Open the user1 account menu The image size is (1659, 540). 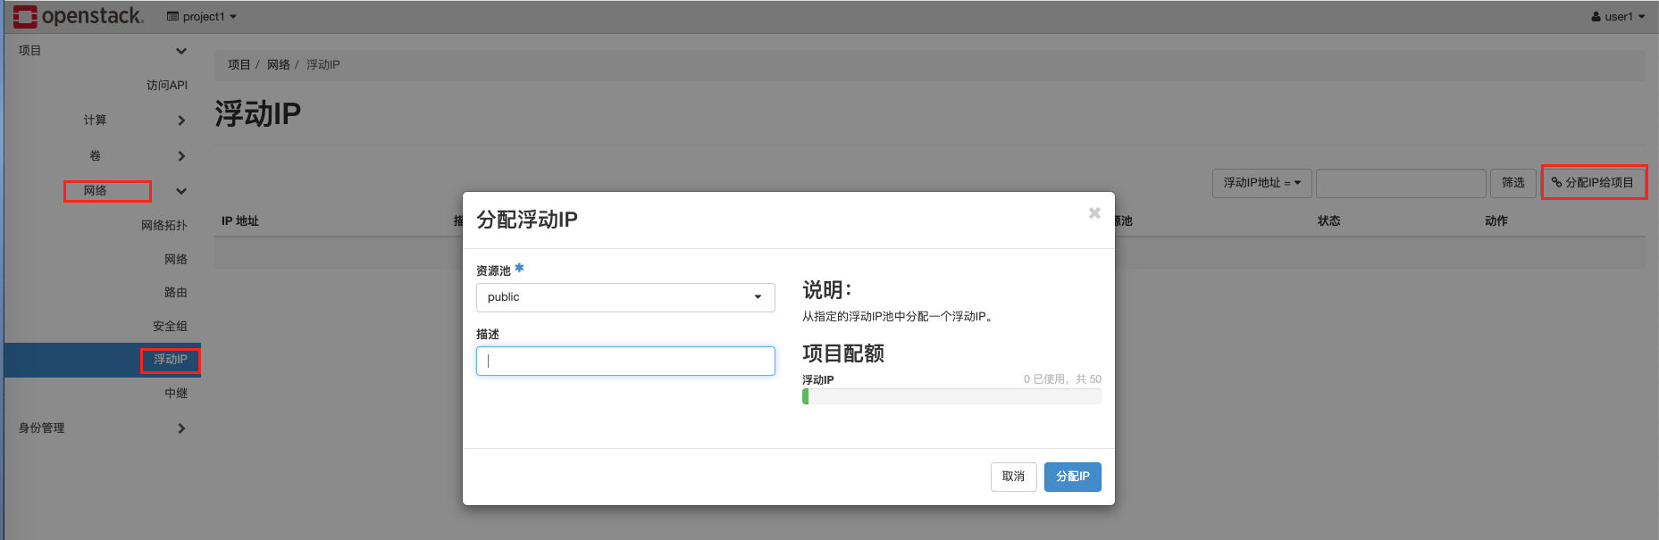pyautogui.click(x=1618, y=17)
